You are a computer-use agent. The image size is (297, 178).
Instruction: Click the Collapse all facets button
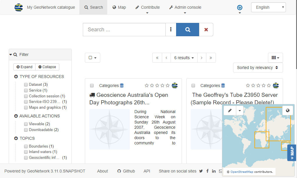pos(47,67)
